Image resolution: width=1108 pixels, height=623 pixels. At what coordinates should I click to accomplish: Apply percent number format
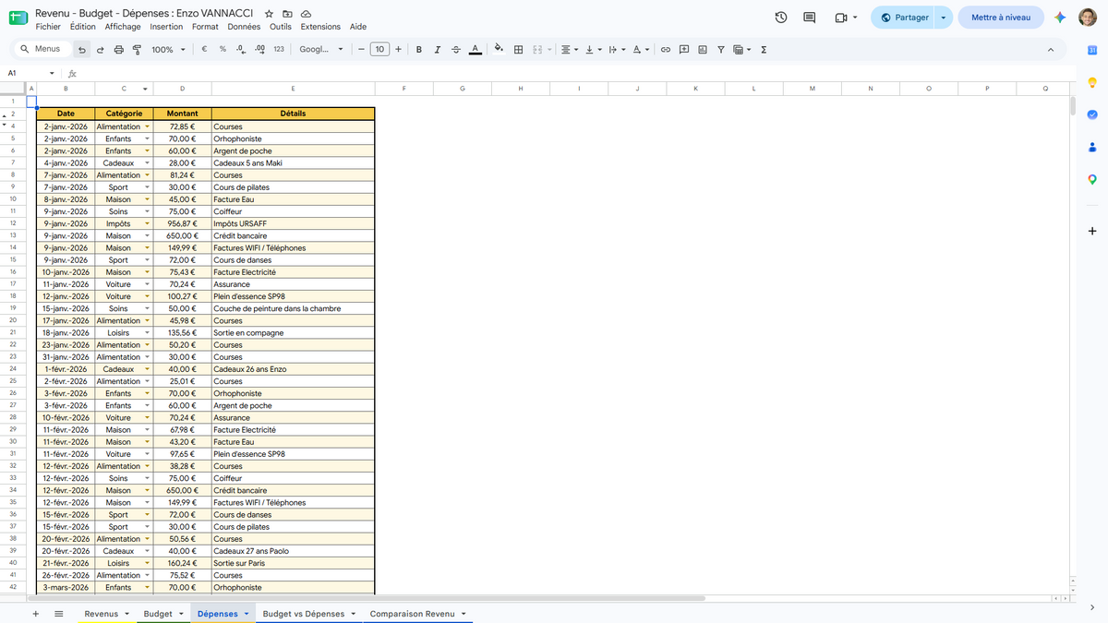tap(223, 50)
